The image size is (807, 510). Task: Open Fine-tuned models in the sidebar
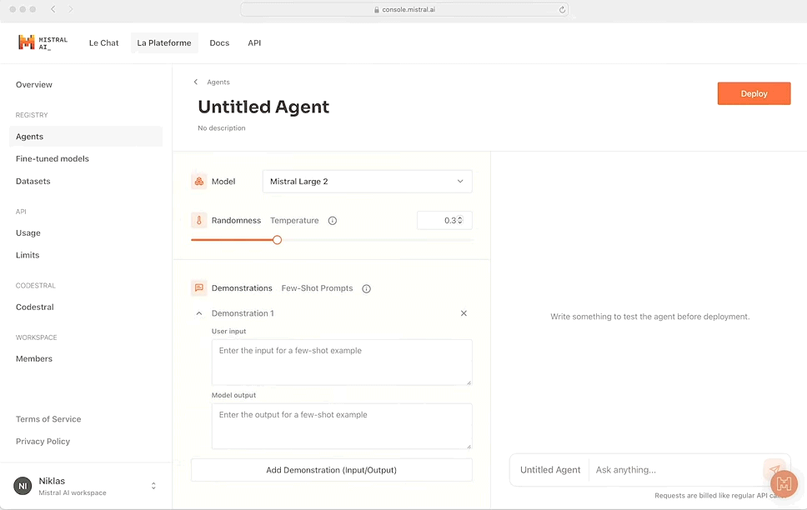point(53,158)
